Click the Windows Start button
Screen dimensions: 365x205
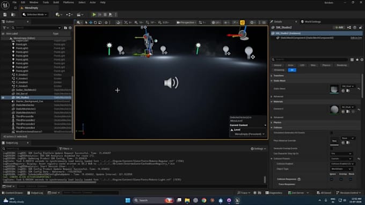(x=128, y=200)
